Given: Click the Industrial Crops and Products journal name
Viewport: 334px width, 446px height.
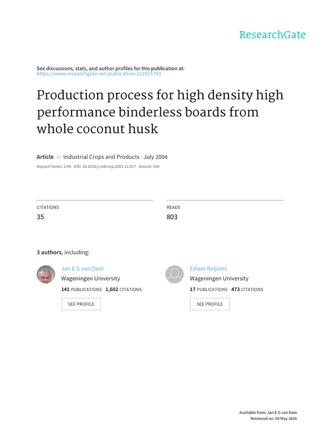Looking at the screenshot, I should coord(101,157).
